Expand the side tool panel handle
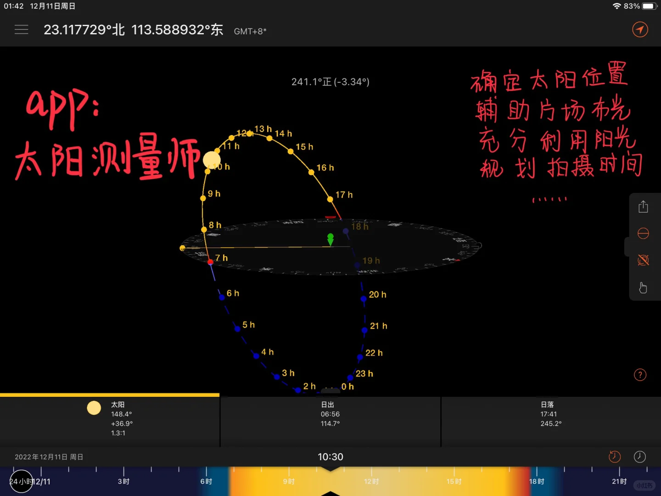Screen dimensions: 661x496 628,247
